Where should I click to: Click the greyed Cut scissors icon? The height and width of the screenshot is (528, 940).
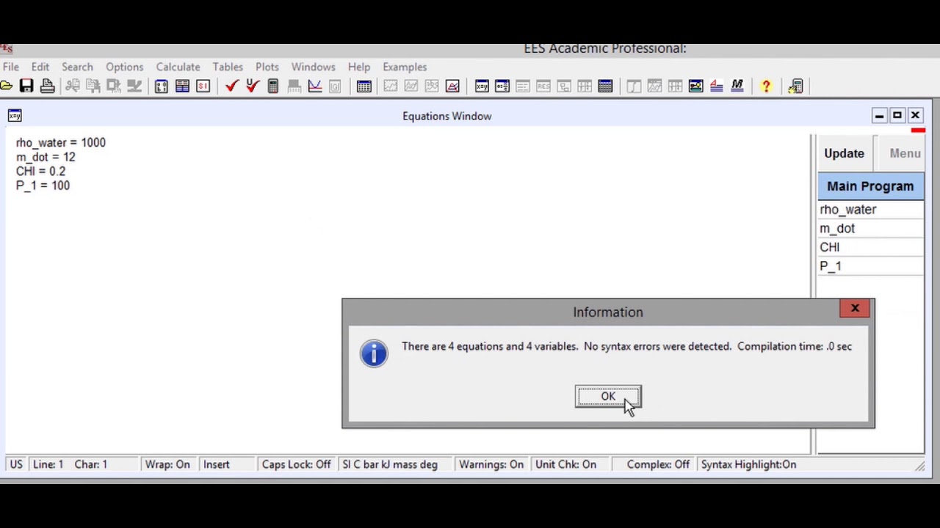(73, 87)
